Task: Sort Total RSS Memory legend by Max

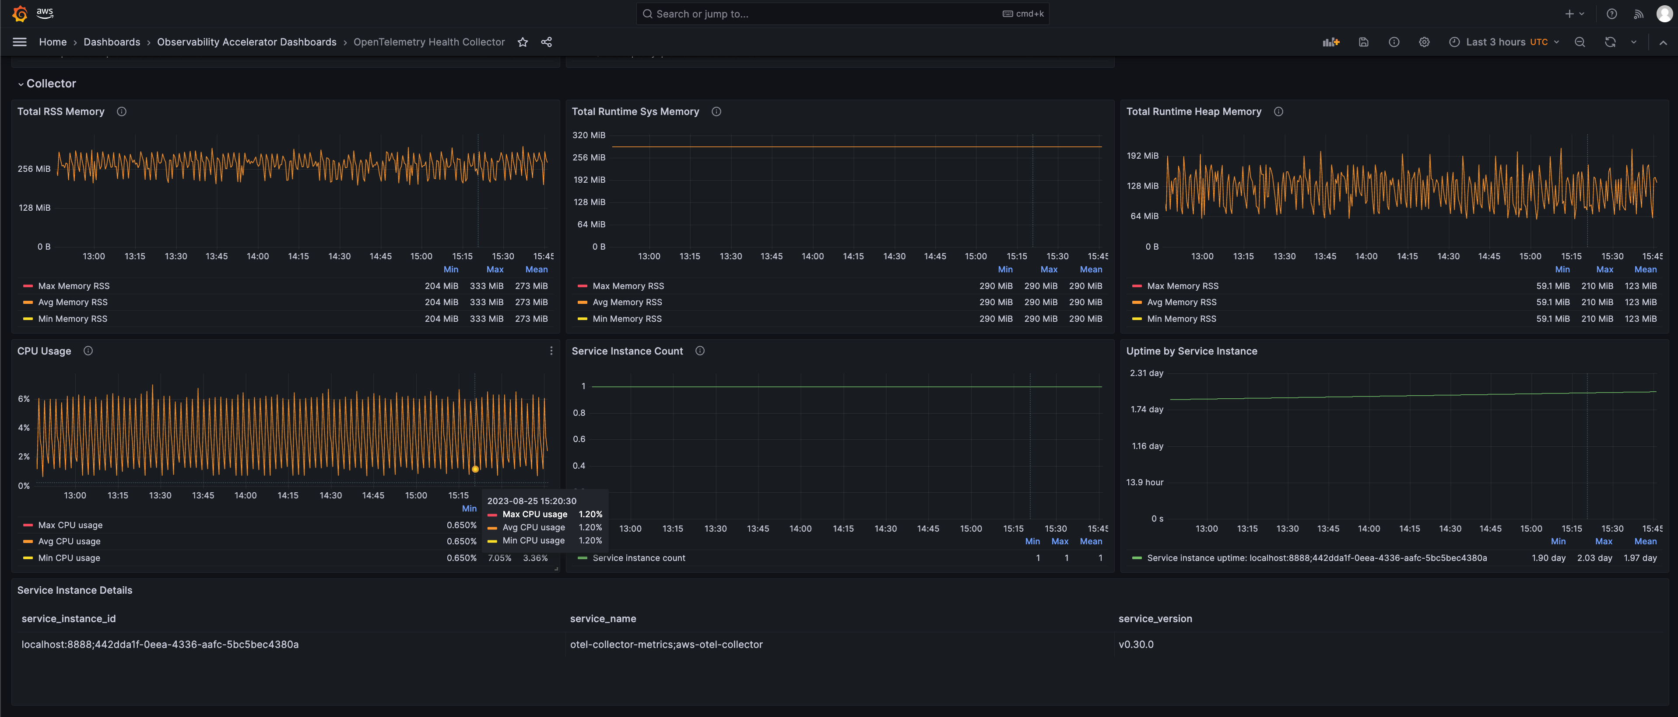Action: click(x=495, y=269)
